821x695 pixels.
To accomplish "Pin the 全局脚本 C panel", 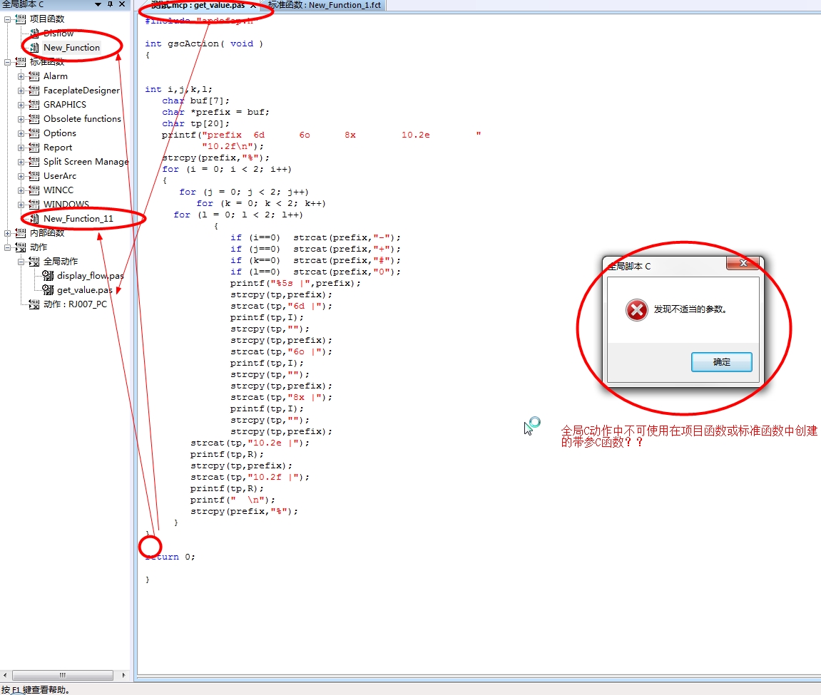I will [110, 4].
